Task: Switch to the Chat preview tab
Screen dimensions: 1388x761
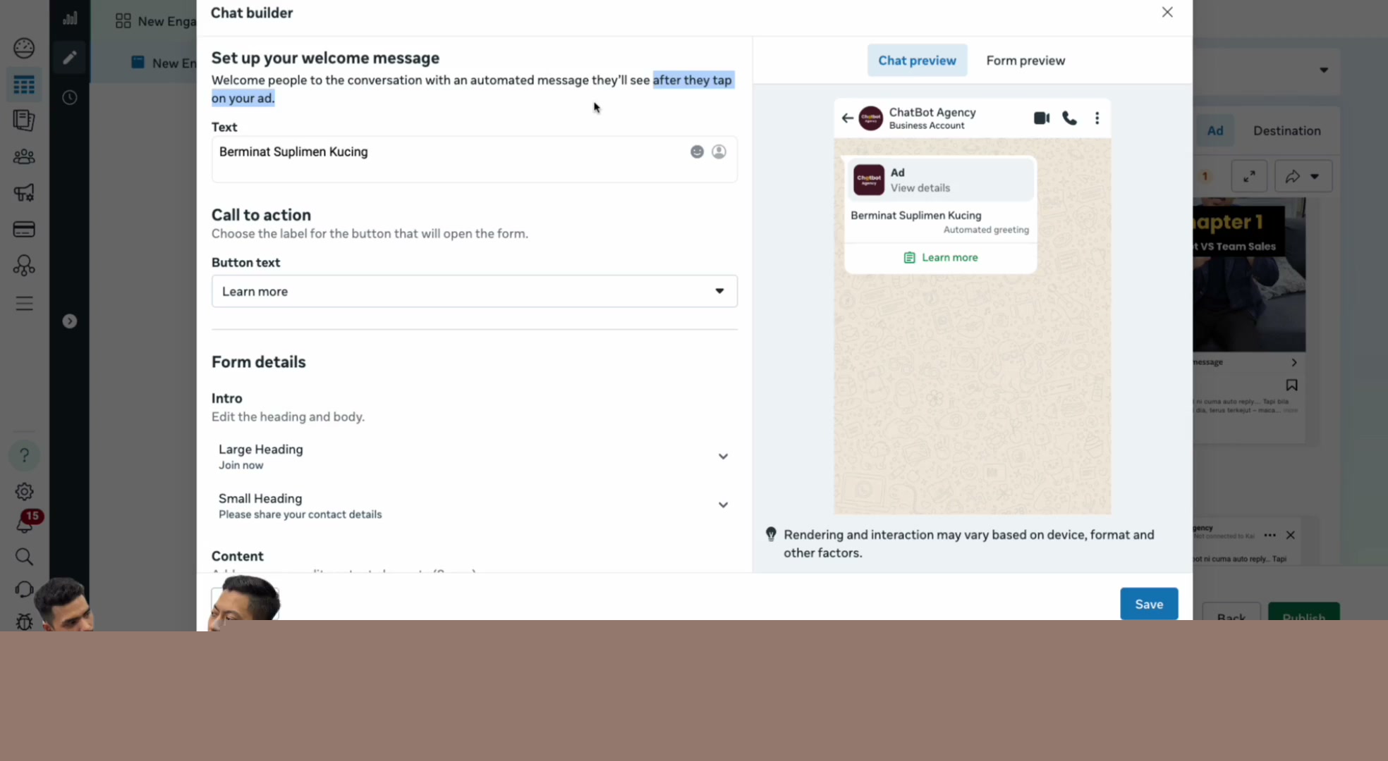Action: pos(917,61)
